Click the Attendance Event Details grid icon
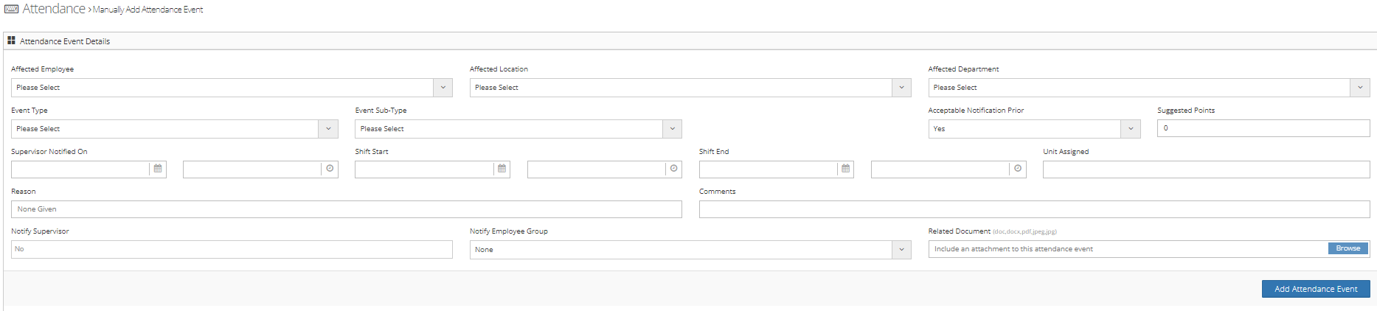The image size is (1377, 311). [11, 41]
